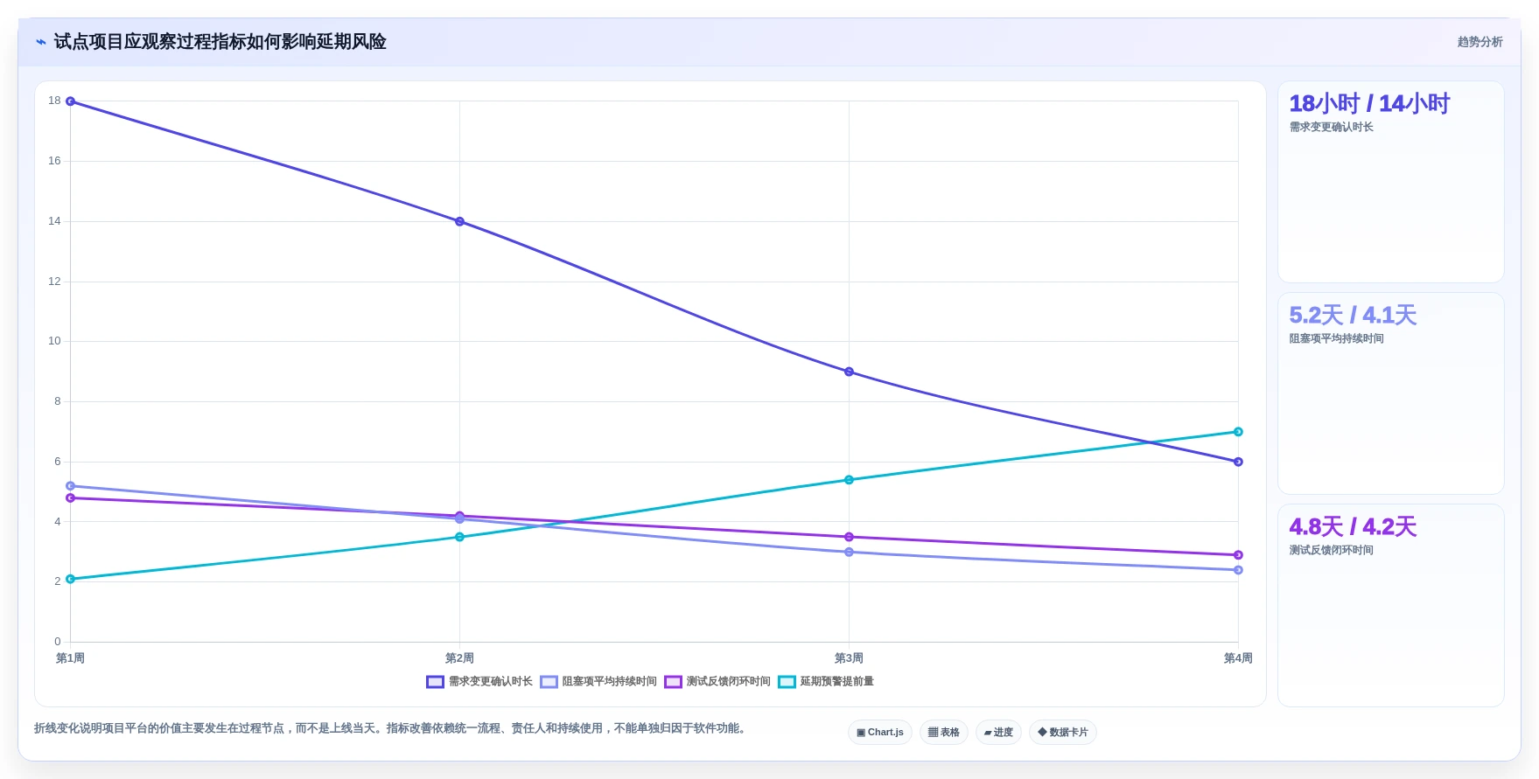Screen dimensions: 1539x779
Task: Hide the 测试反馈闭环时间 series via legend label
Action: [x=729, y=682]
